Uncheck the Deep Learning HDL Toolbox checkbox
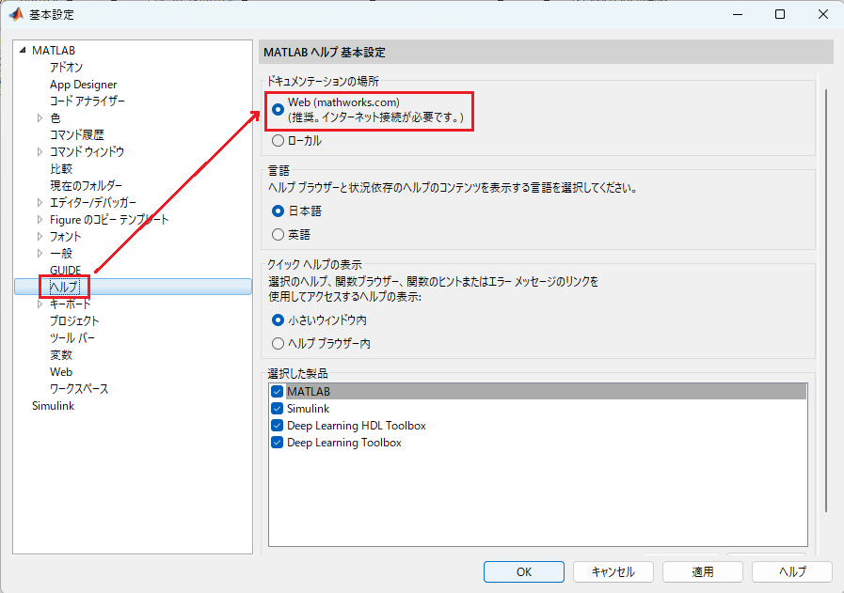 pyautogui.click(x=278, y=426)
